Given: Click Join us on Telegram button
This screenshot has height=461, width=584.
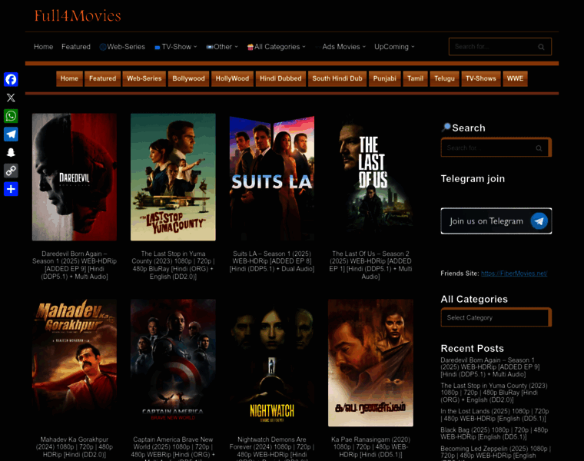Looking at the screenshot, I should click(496, 221).
